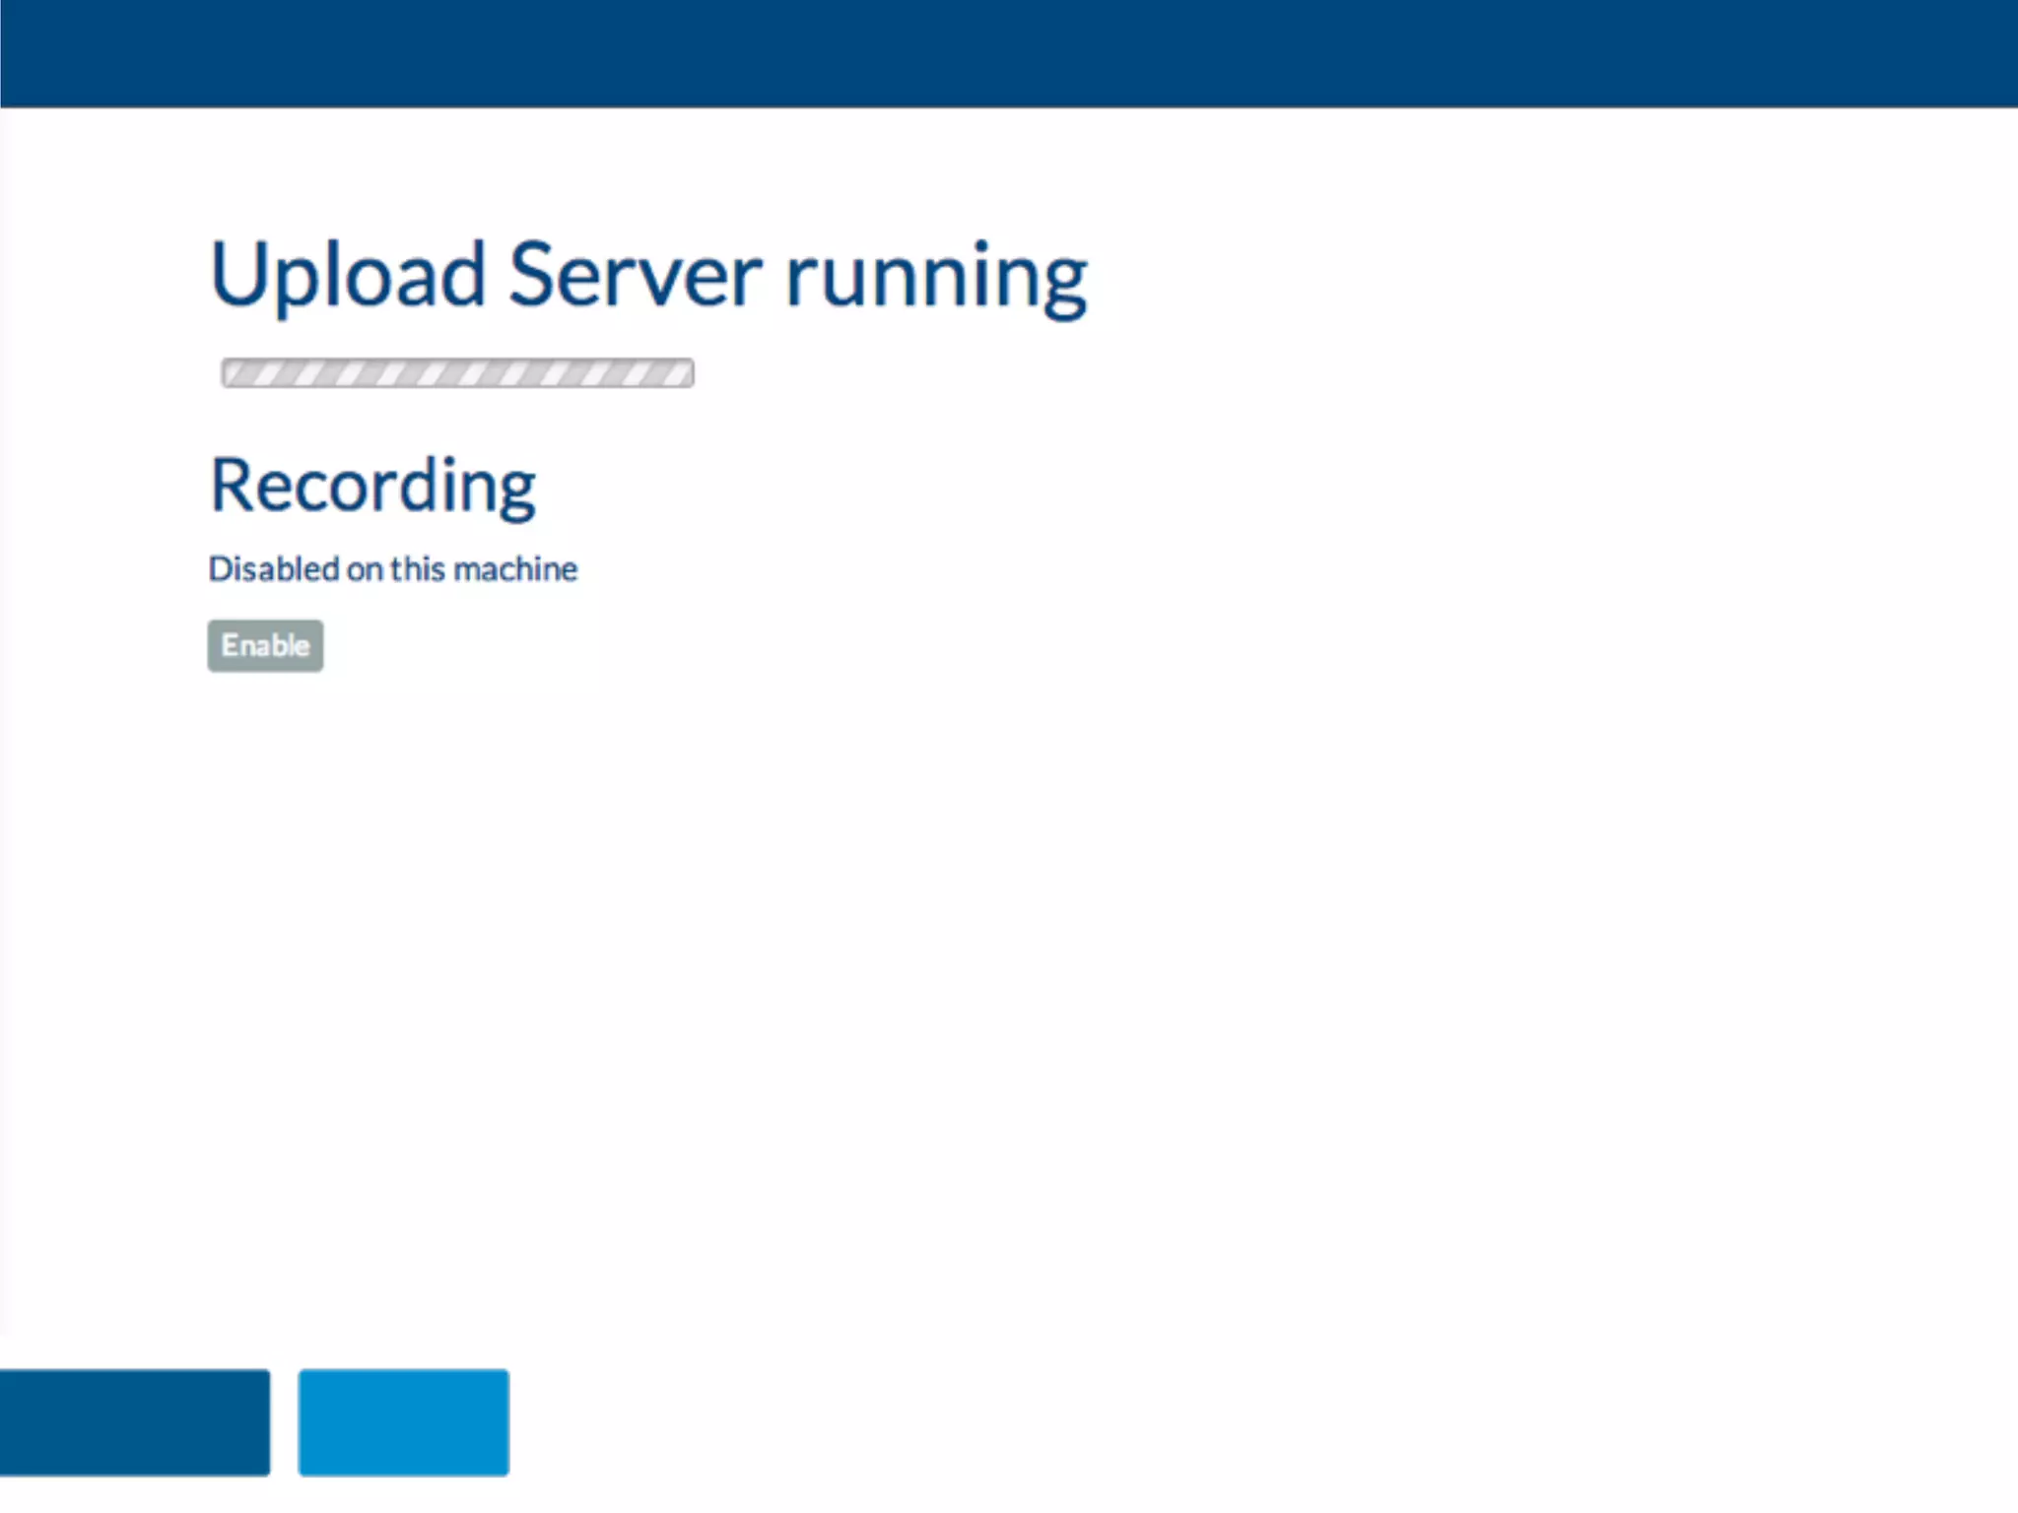Screen dimensions: 2018x1513
Task: Click the word 'Disabled' in status line
Action: point(273,569)
